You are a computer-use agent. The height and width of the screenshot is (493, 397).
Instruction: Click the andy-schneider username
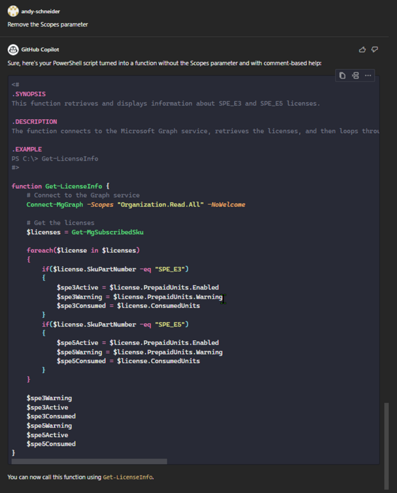click(x=40, y=11)
